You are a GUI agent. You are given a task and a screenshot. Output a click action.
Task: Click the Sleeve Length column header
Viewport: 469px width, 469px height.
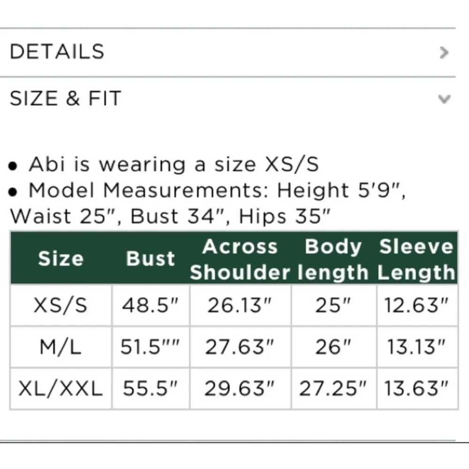(x=416, y=259)
